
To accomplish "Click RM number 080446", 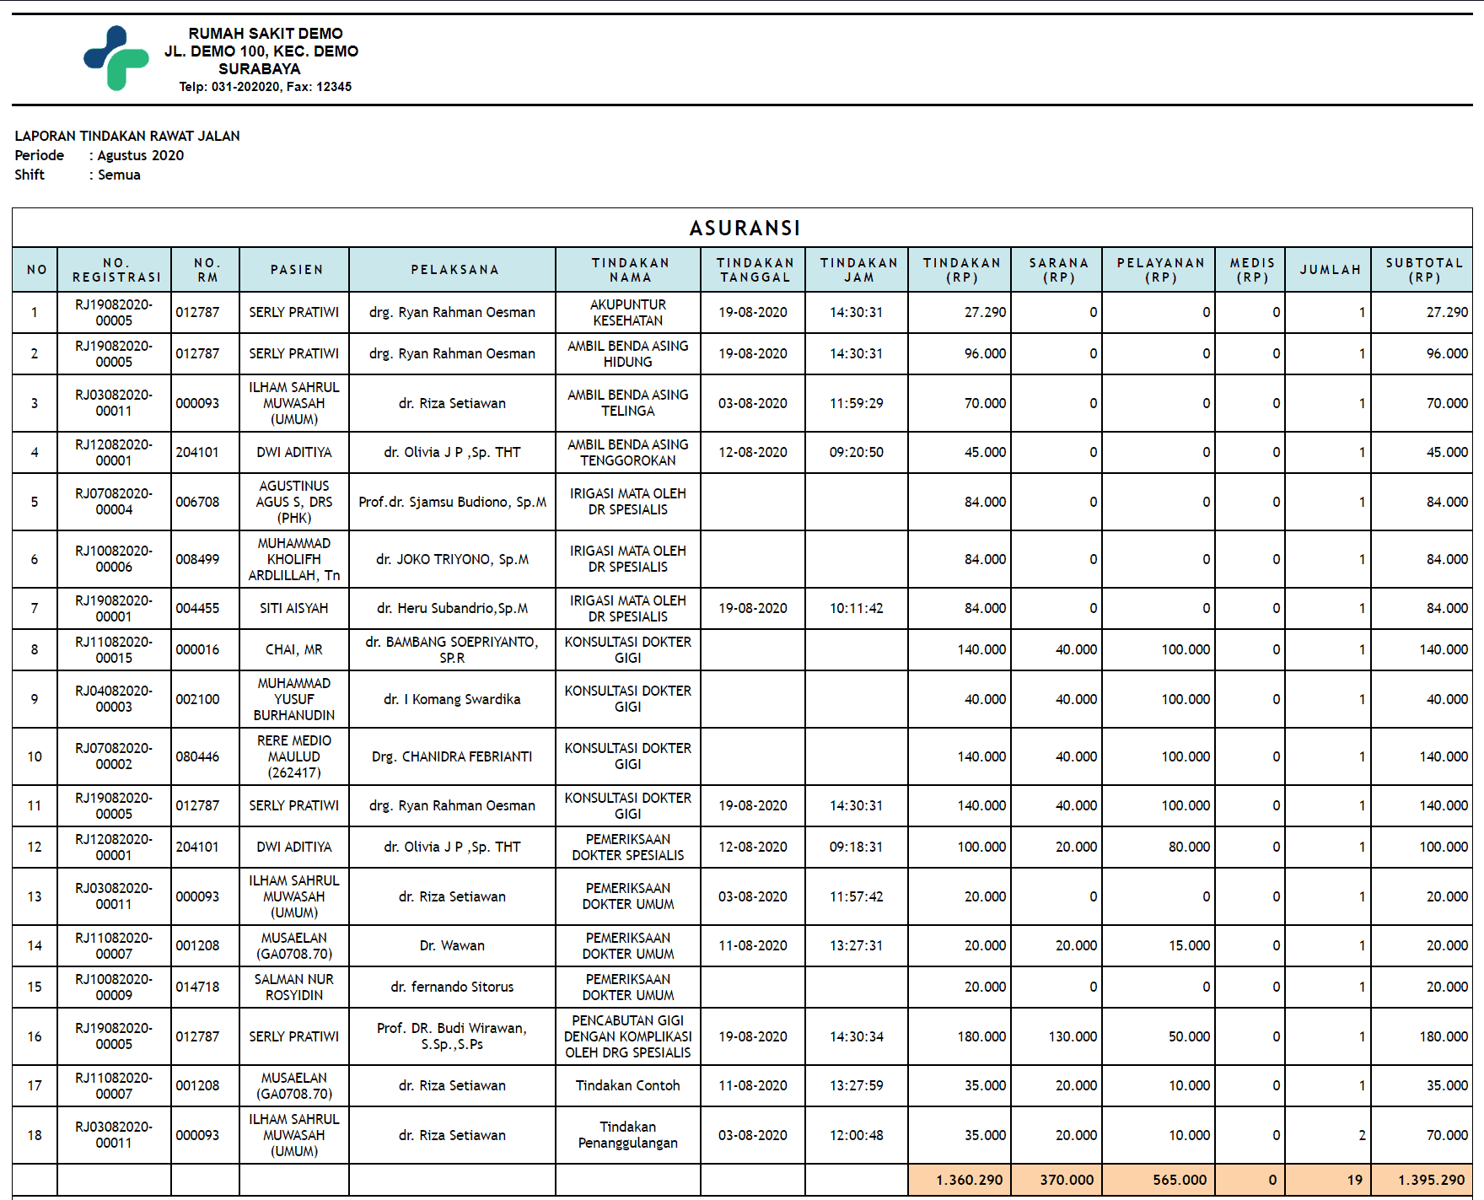I will [197, 756].
